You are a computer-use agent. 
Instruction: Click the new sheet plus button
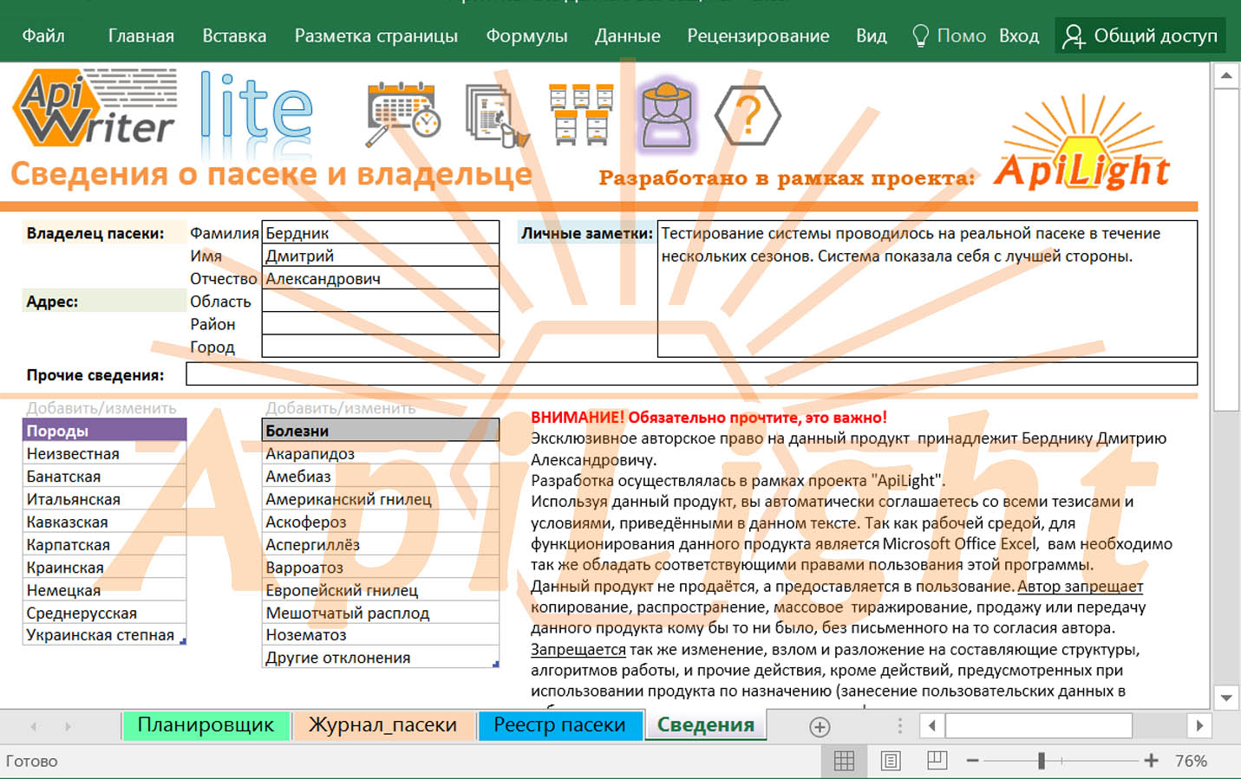click(820, 726)
